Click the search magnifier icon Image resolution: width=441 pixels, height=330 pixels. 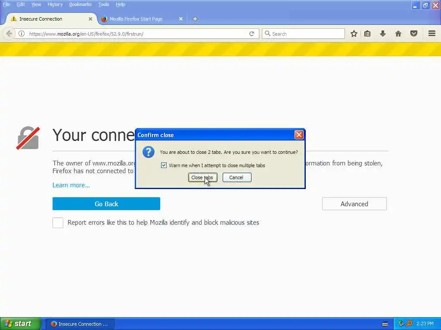267,34
